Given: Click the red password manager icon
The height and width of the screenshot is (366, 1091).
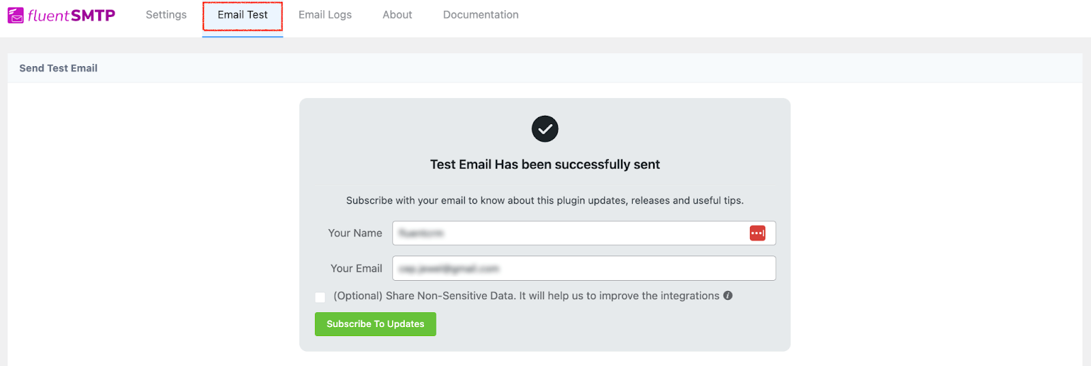Looking at the screenshot, I should click(758, 233).
